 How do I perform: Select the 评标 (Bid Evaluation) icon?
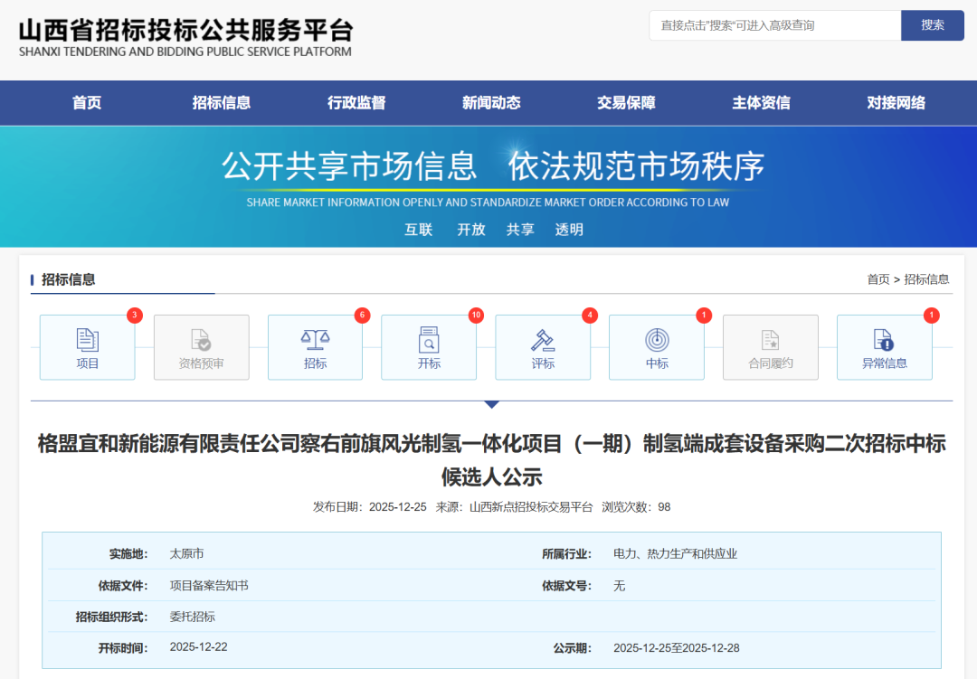click(x=543, y=347)
